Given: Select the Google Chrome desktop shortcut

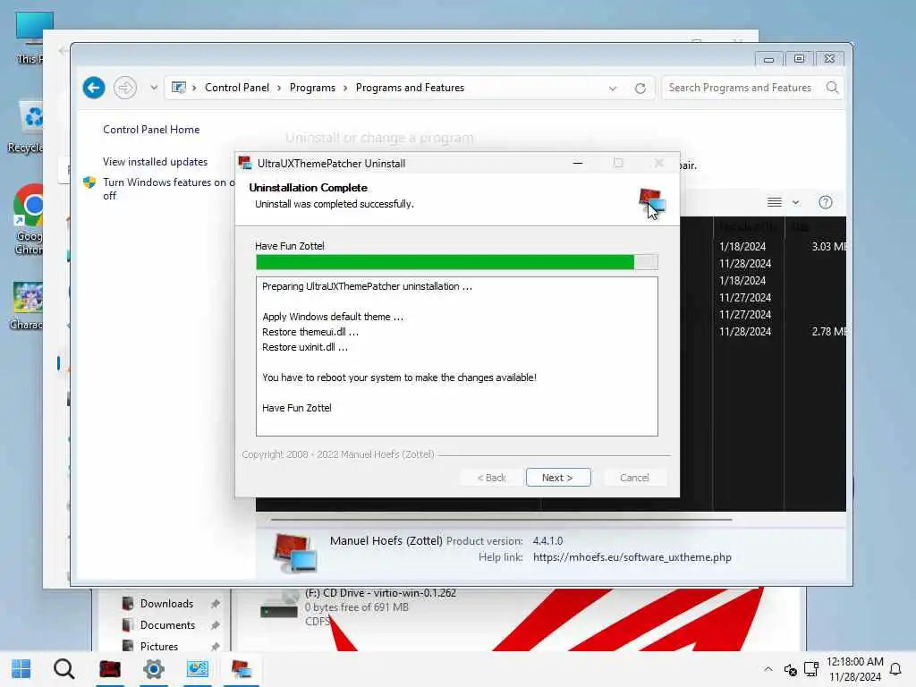Looking at the screenshot, I should click(x=29, y=220).
